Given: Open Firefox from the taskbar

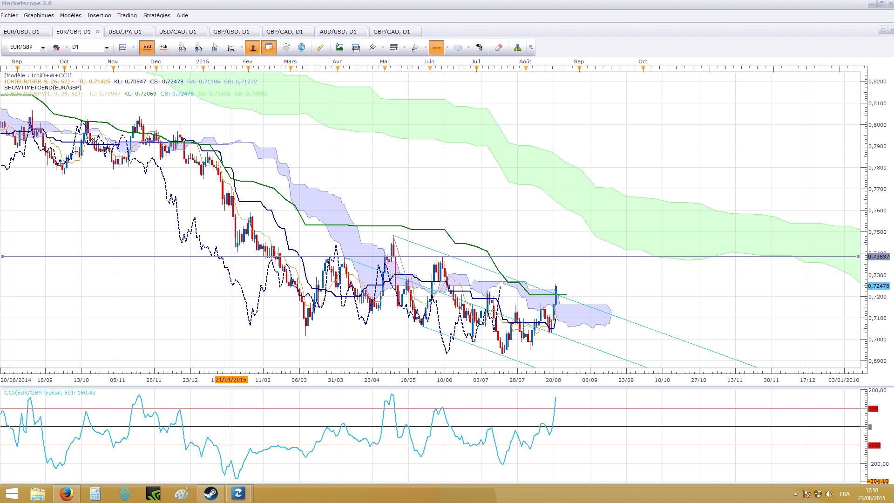Looking at the screenshot, I should coord(66,494).
